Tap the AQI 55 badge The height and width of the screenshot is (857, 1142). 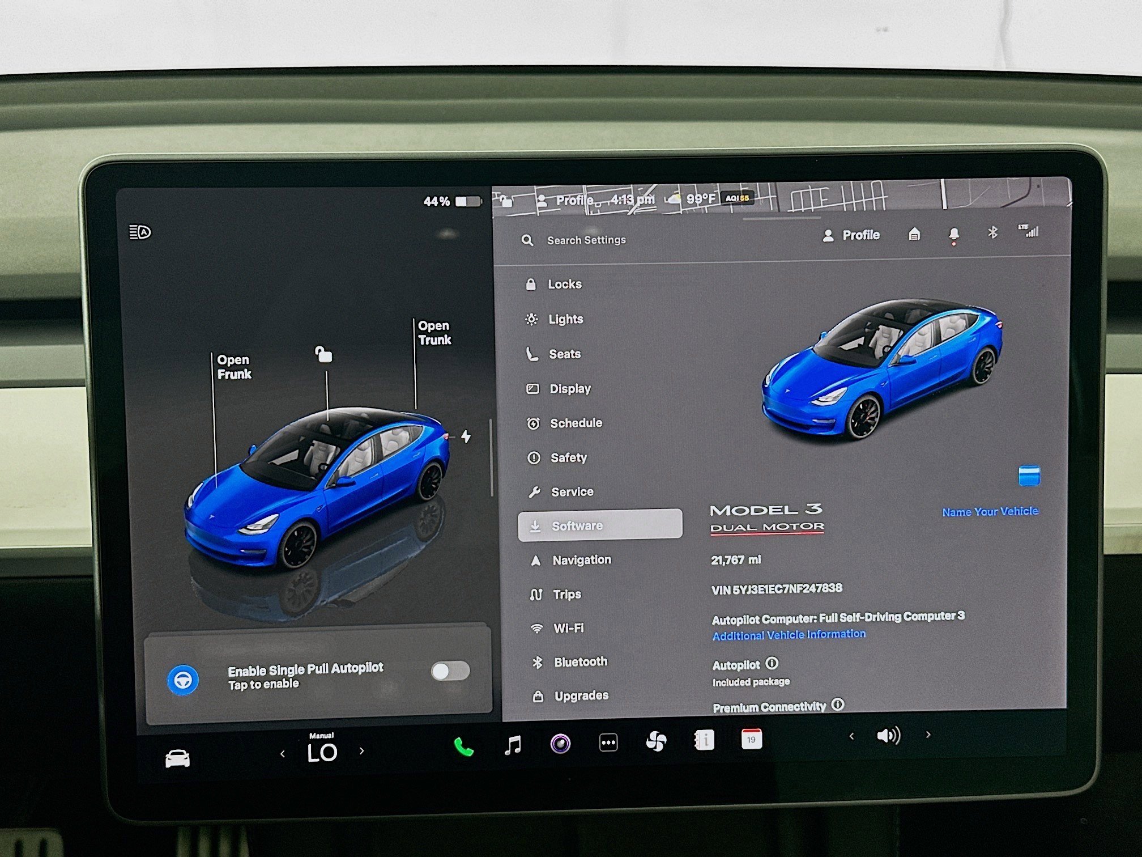tap(737, 198)
